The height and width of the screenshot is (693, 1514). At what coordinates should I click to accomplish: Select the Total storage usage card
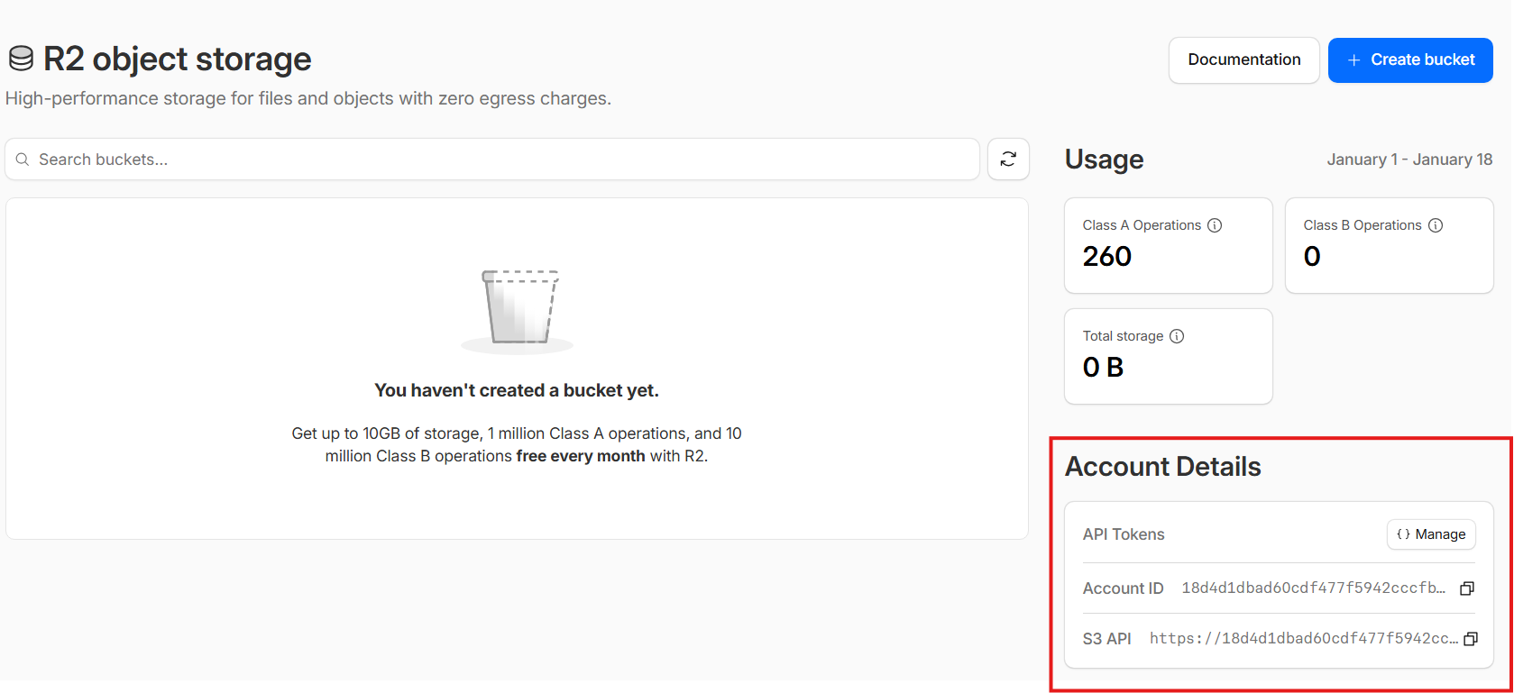1168,356
